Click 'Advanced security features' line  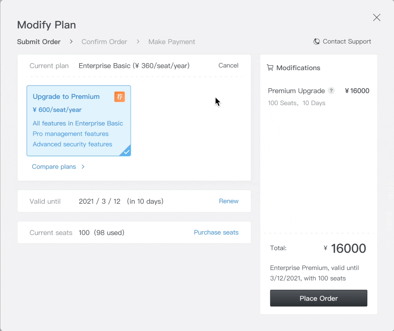(72, 144)
